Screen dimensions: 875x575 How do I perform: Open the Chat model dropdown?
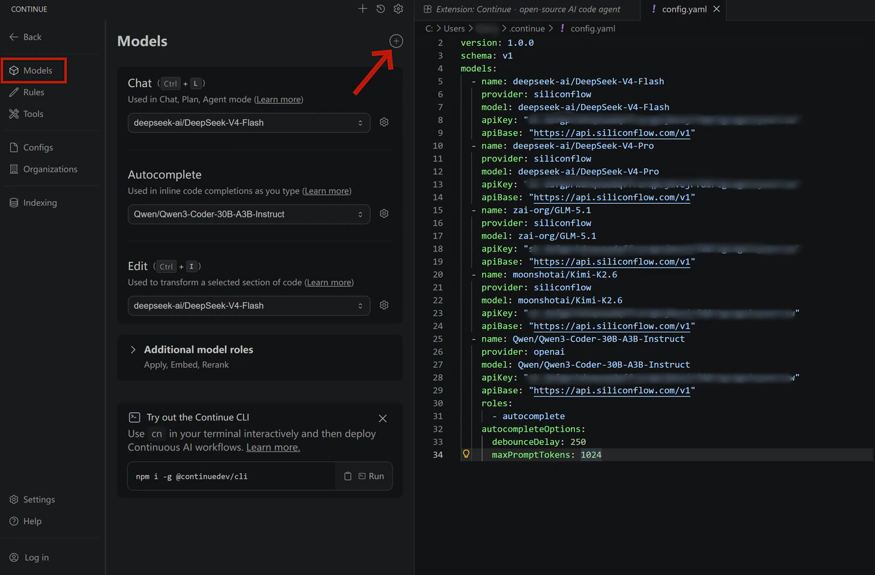click(249, 123)
